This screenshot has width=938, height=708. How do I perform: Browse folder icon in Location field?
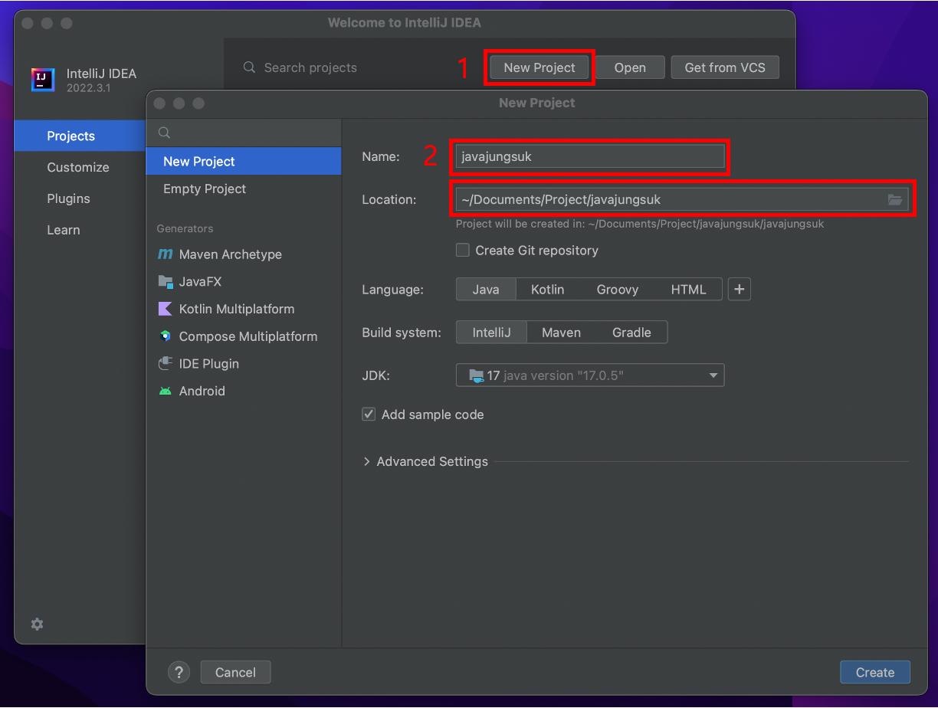895,200
